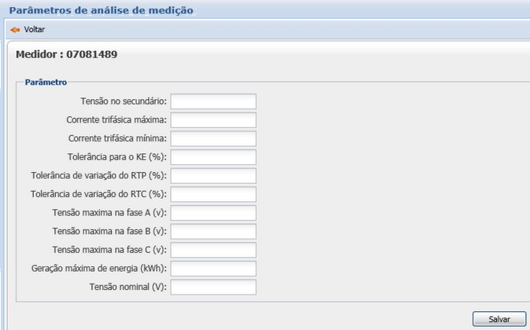Focus the Geração máxima de energia (kWh) field
The width and height of the screenshot is (530, 330).
(x=213, y=269)
